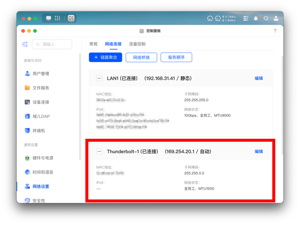Viewport: 300px width, 225px height.
Task: Focus the 请输入 search field
Action: 52,44
